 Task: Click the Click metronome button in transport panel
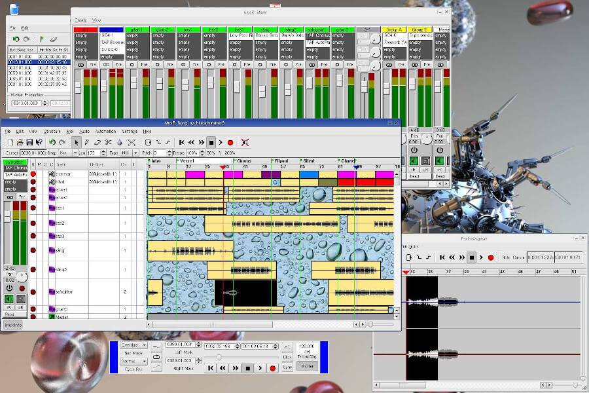coord(287,357)
